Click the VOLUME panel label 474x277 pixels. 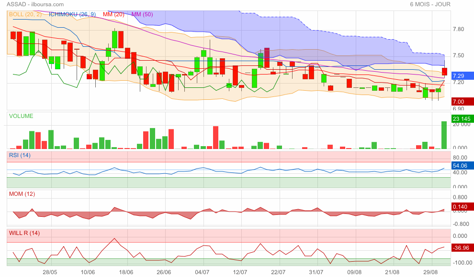(21, 116)
